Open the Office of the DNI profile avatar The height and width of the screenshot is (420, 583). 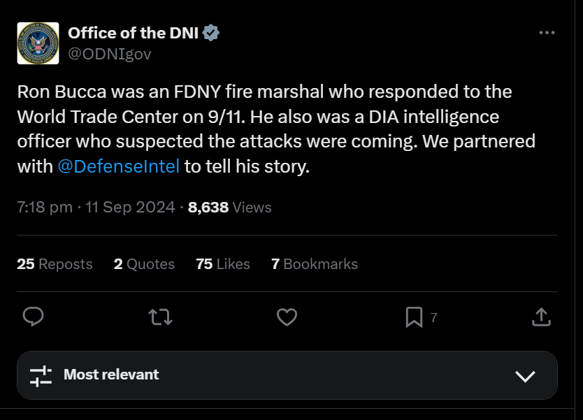coord(38,43)
